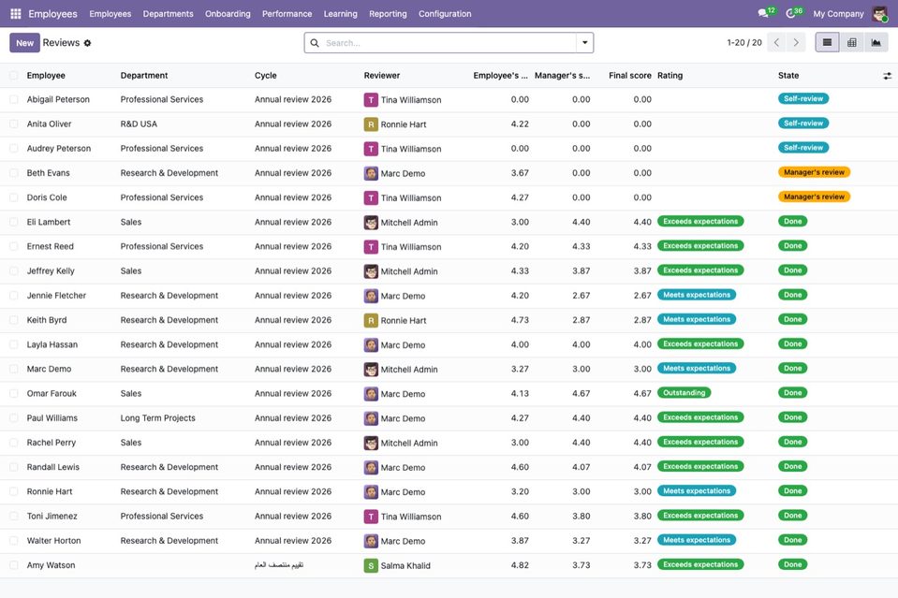
Task: Open the Onboarding menu
Action: (228, 14)
